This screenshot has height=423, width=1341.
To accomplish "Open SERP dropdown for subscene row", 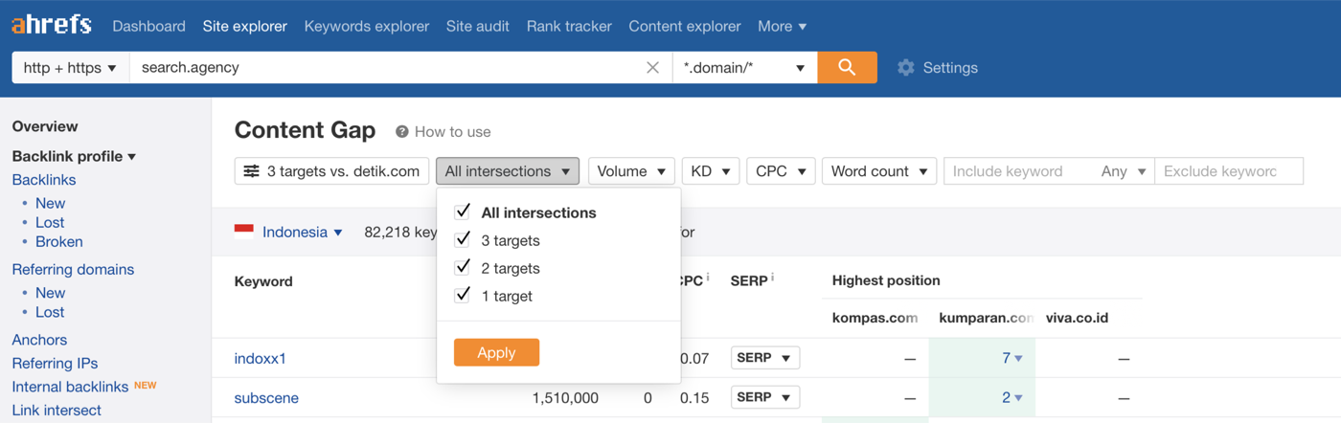I will [x=764, y=397].
